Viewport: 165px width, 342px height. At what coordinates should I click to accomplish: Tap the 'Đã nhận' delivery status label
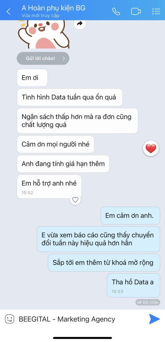click(x=148, y=302)
